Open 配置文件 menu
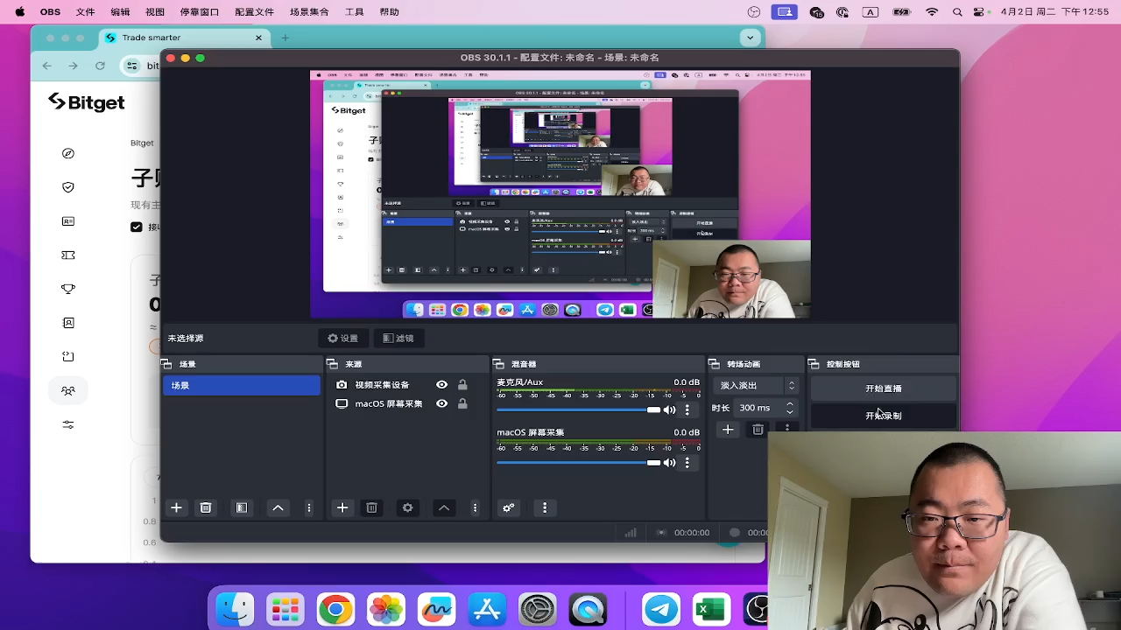 [255, 12]
